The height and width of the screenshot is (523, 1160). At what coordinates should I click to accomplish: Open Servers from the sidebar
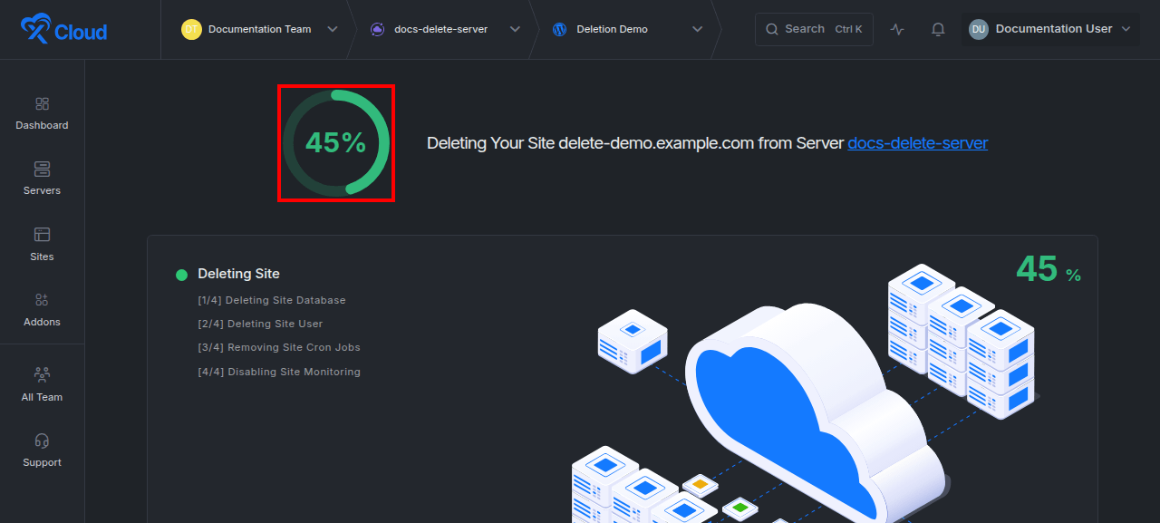tap(42, 179)
